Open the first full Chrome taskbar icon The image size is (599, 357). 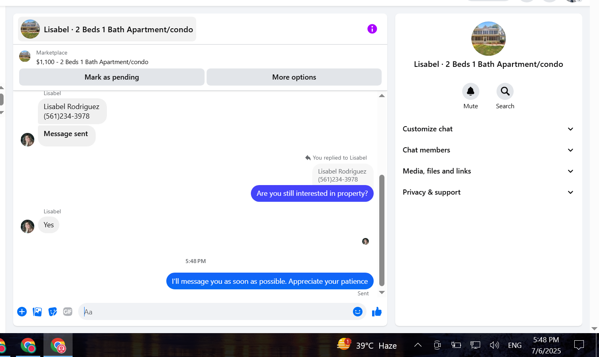click(28, 345)
